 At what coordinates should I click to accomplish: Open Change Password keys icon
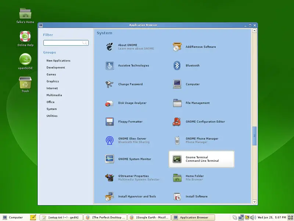pos(109,84)
